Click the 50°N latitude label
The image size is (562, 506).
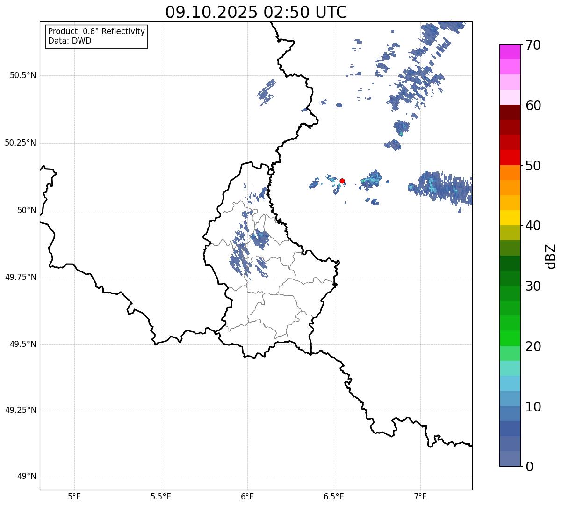point(27,210)
